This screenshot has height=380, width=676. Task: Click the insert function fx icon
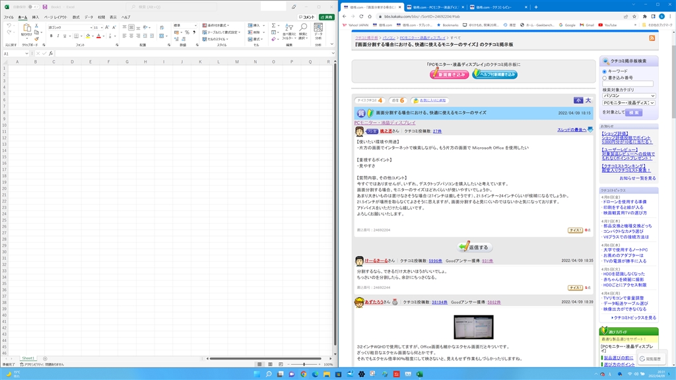[x=51, y=53]
